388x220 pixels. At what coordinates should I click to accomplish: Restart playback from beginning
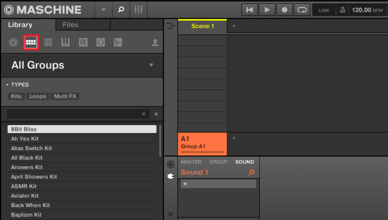249,10
